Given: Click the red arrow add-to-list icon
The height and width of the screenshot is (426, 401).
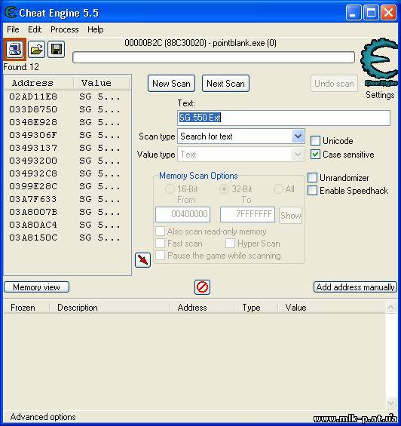Looking at the screenshot, I should pos(142,259).
